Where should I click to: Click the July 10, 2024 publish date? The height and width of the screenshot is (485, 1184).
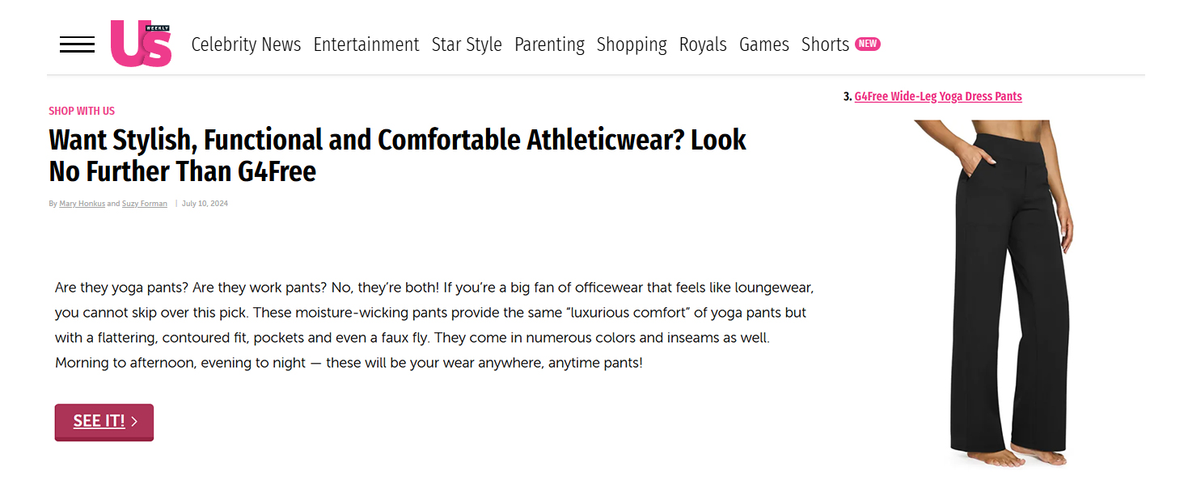point(205,204)
